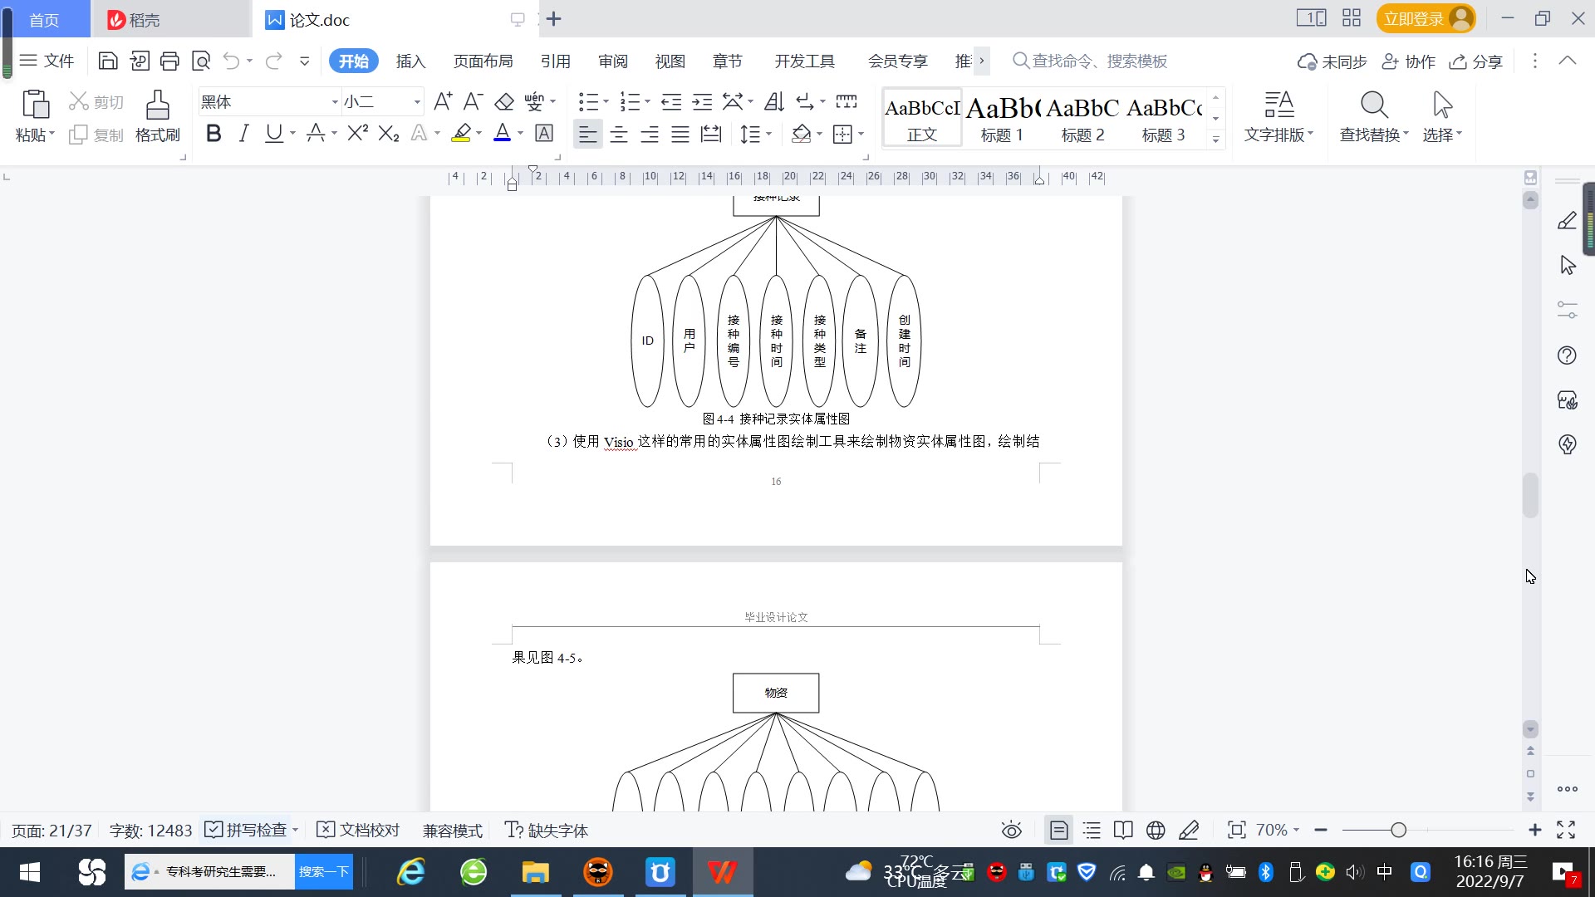This screenshot has height=897, width=1595.
Task: Apply italic formatting
Action: [x=243, y=134]
